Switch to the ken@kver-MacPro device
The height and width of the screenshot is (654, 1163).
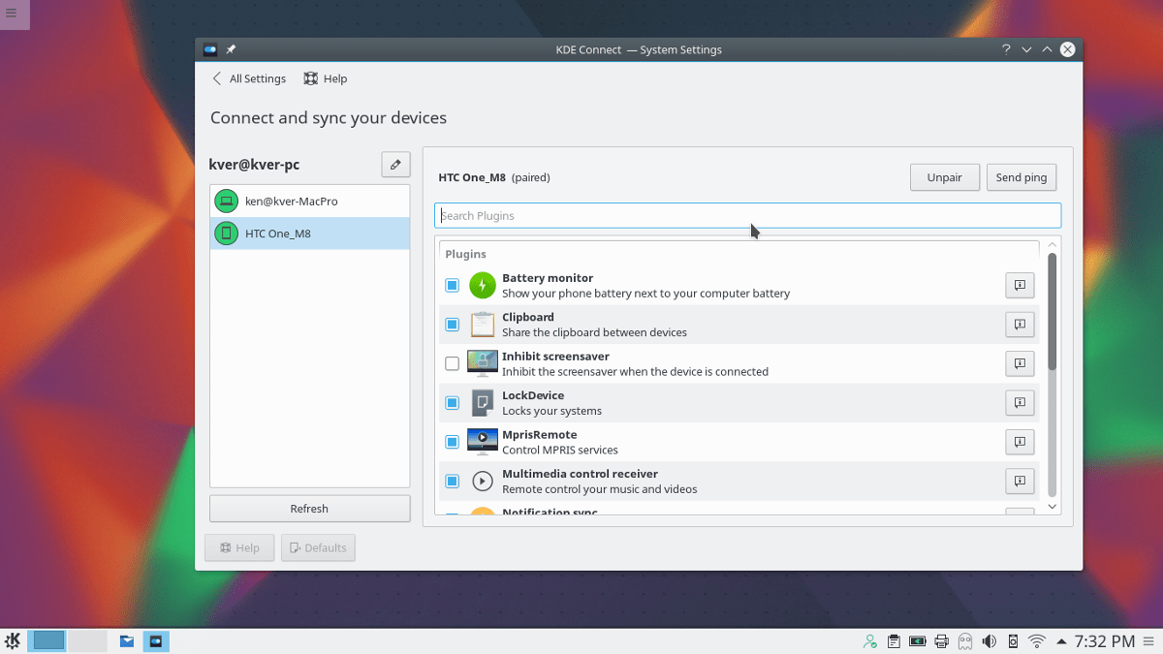(291, 201)
